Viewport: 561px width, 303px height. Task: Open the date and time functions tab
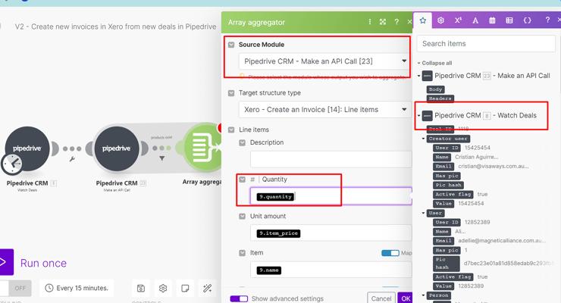click(x=492, y=20)
